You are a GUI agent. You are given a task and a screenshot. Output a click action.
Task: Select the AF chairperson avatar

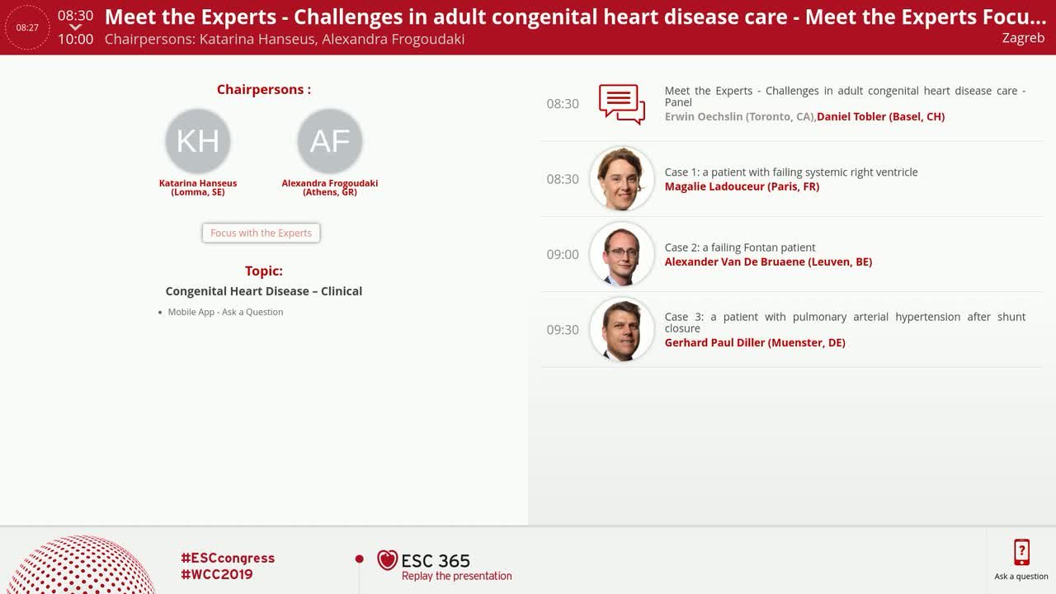tap(330, 141)
